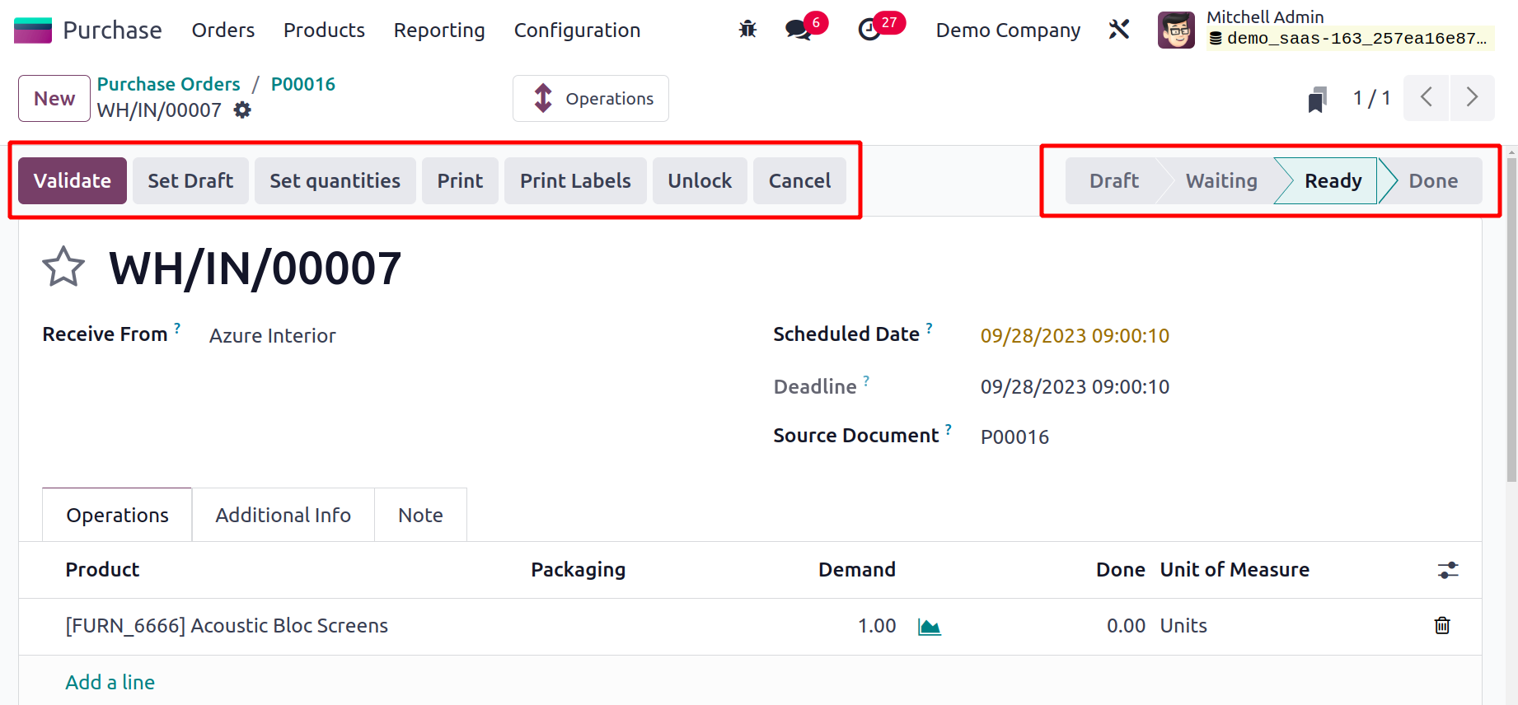1518x705 pixels.
Task: Open the column options adjuster
Action: pyautogui.click(x=1447, y=570)
